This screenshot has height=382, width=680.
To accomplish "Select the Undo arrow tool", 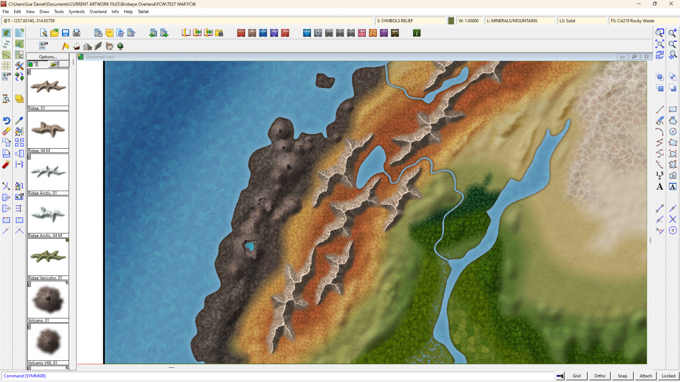I will (x=6, y=121).
